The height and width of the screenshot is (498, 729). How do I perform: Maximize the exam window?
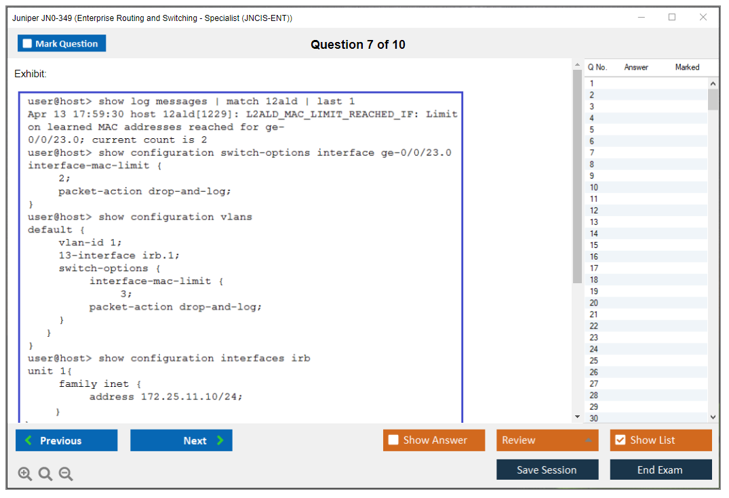[672, 18]
